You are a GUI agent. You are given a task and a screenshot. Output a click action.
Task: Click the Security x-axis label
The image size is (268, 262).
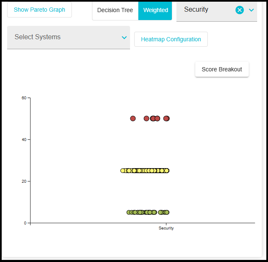coord(166,228)
